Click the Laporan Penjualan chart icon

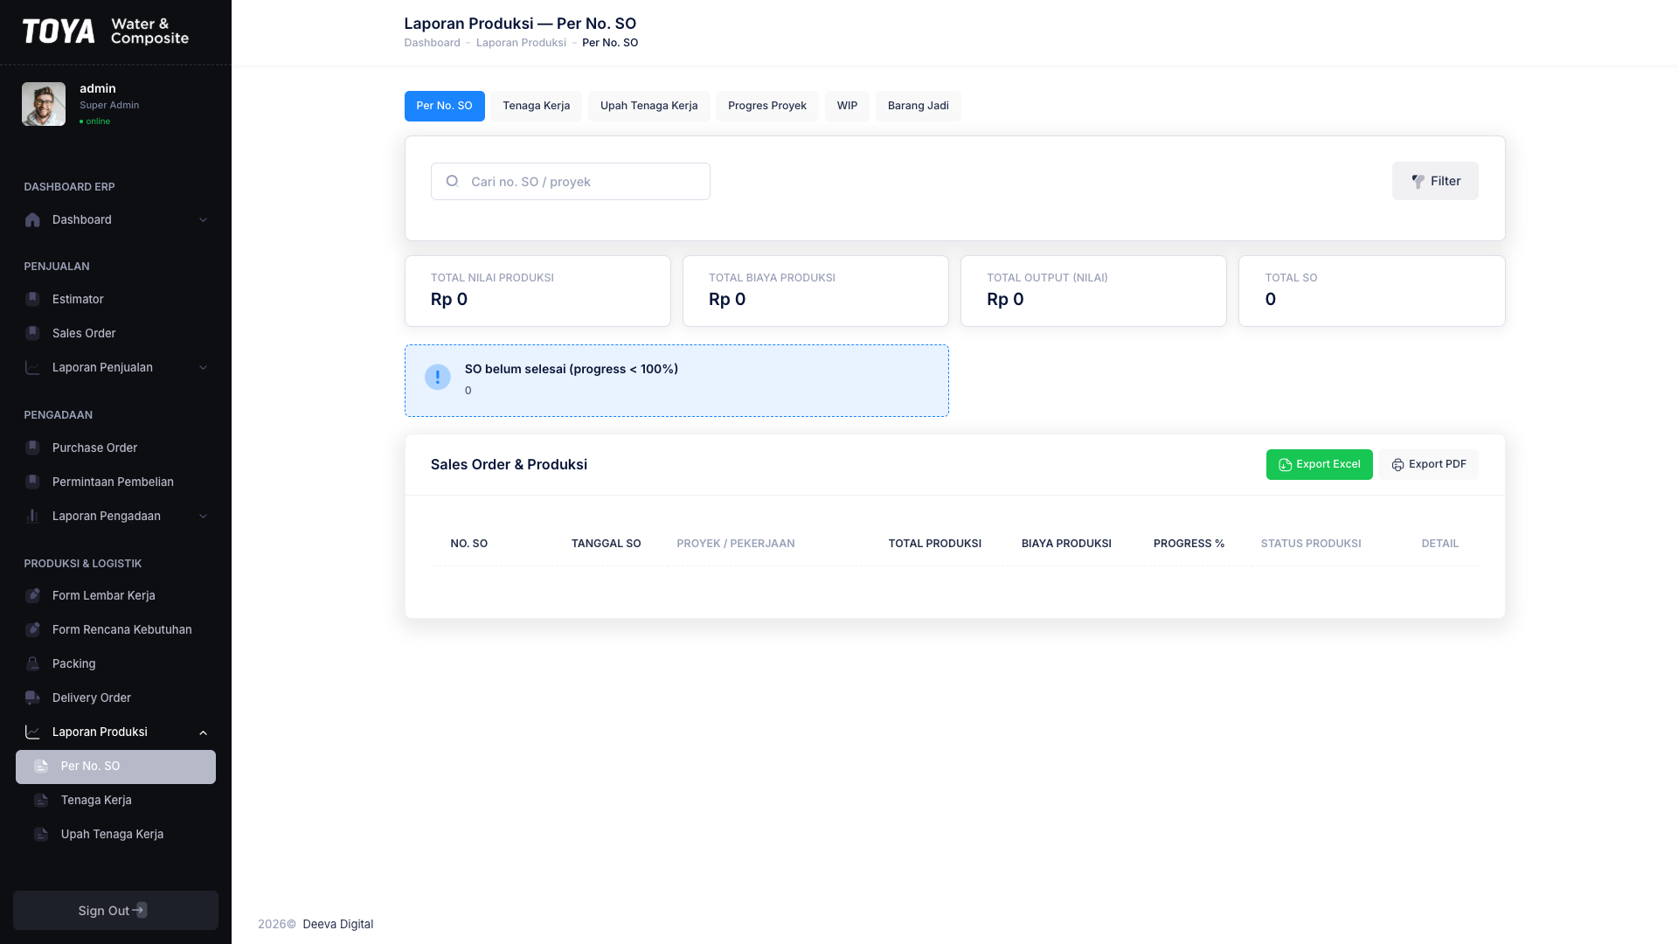tap(32, 367)
